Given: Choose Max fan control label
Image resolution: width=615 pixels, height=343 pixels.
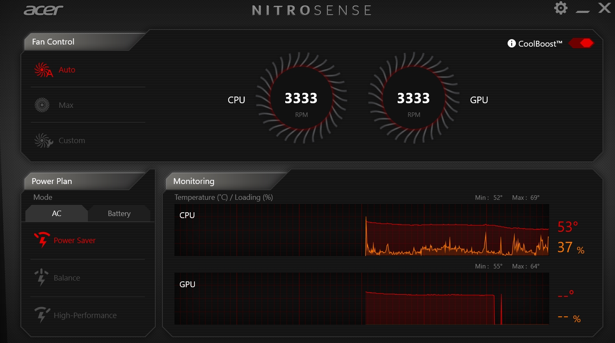Looking at the screenshot, I should tap(66, 105).
